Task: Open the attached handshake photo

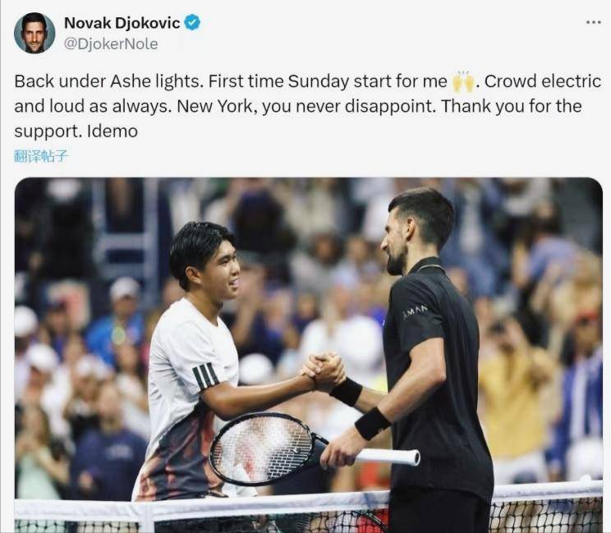Action: tap(309, 355)
